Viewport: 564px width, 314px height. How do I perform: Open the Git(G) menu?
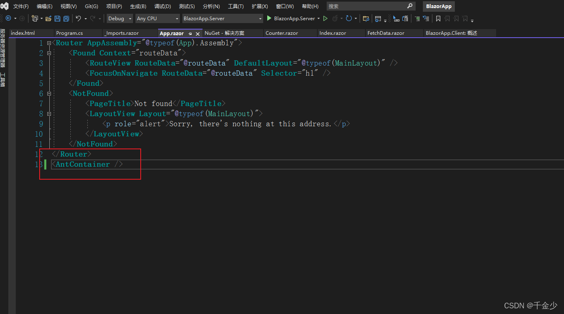point(91,6)
